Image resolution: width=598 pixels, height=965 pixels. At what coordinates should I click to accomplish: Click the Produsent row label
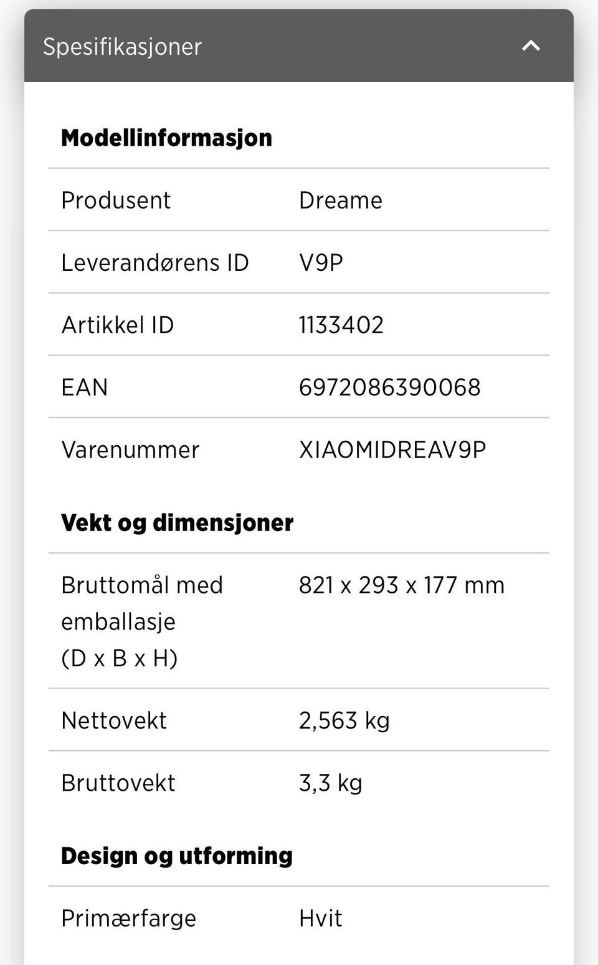pyautogui.click(x=116, y=200)
